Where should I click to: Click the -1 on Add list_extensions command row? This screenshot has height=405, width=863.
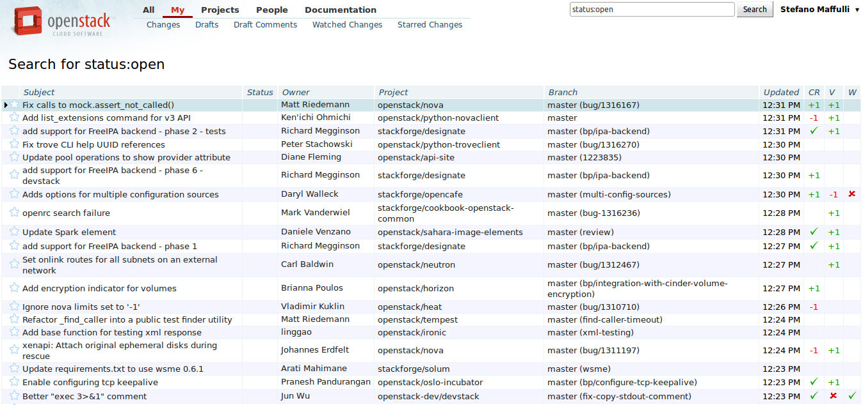click(814, 118)
